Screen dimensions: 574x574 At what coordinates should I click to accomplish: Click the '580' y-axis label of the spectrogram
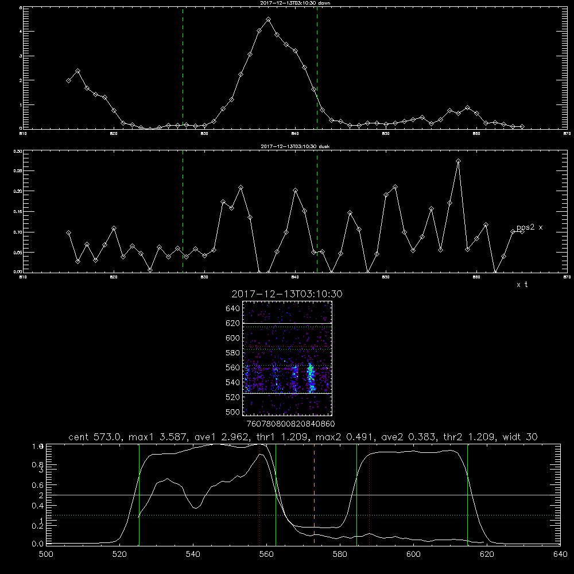(233, 353)
